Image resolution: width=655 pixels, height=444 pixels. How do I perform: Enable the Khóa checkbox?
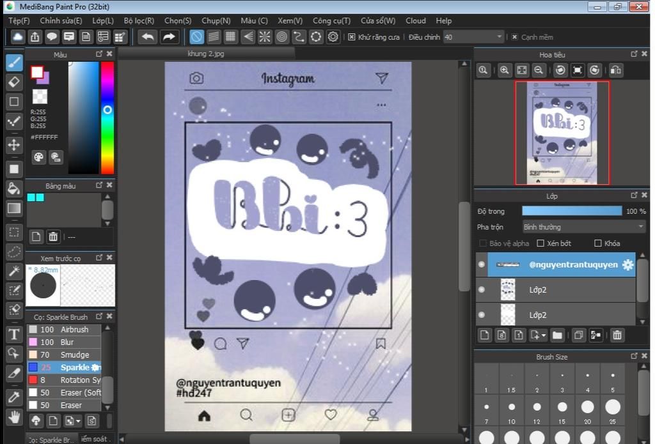click(597, 243)
